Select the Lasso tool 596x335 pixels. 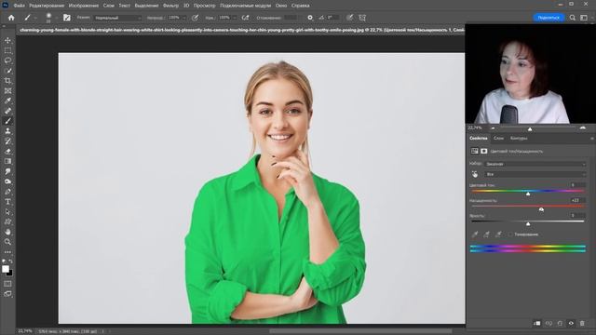point(7,60)
